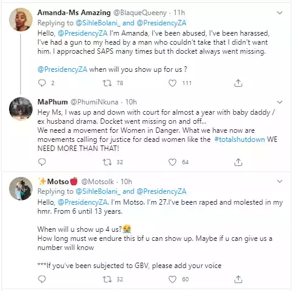The height and width of the screenshot is (291, 293).
Task: Reply to Amanda-Ms Amazing's tweet
Action: 42,83
